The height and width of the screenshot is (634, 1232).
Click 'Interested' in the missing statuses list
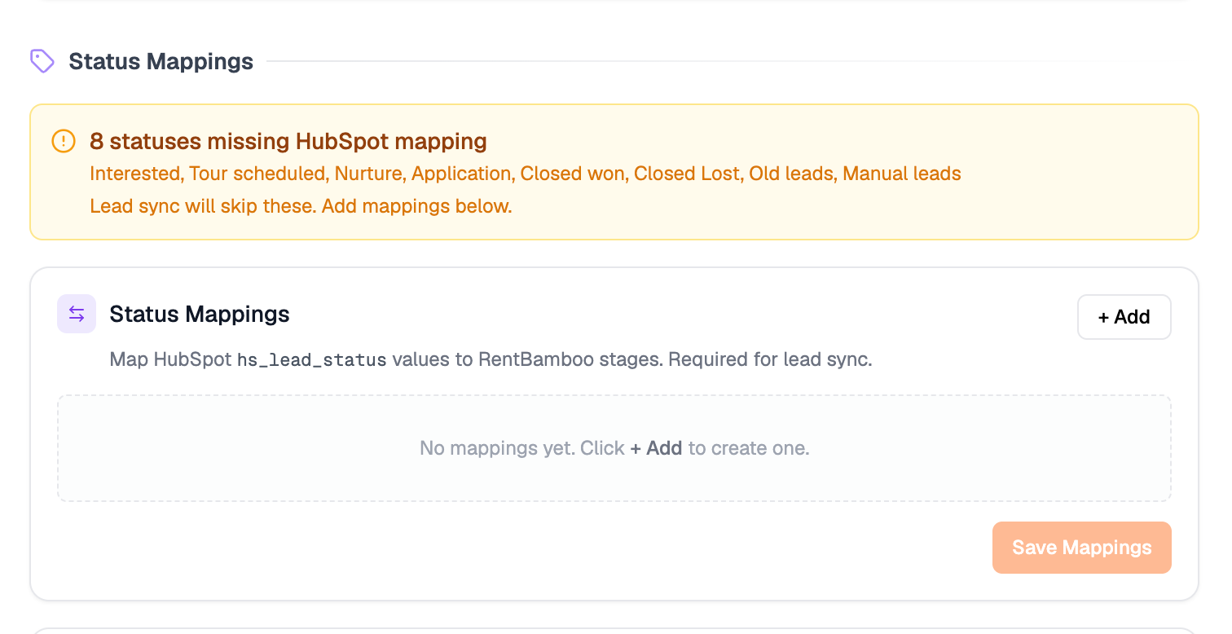134,174
